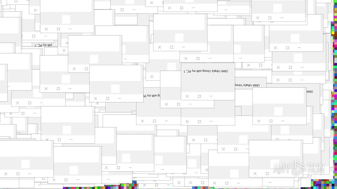Minimize the "Uhhh What's Wrong with my PC..?" window

pyautogui.click(x=211, y=96)
